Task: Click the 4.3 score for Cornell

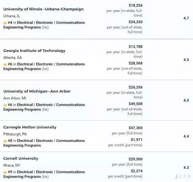Action: pos(186,168)
